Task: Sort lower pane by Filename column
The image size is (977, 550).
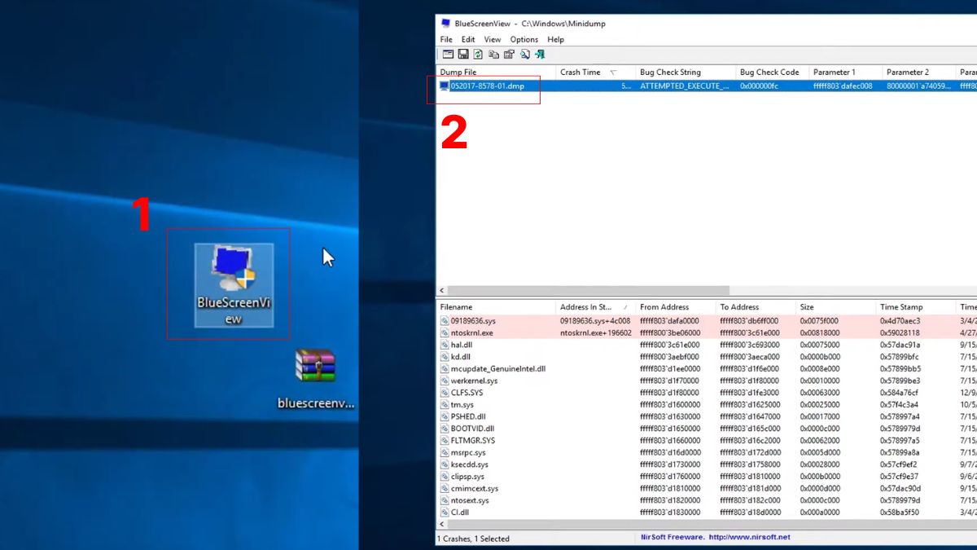Action: 496,307
